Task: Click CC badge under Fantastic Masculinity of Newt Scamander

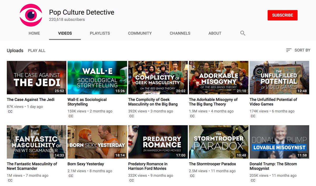Action: pos(10,180)
